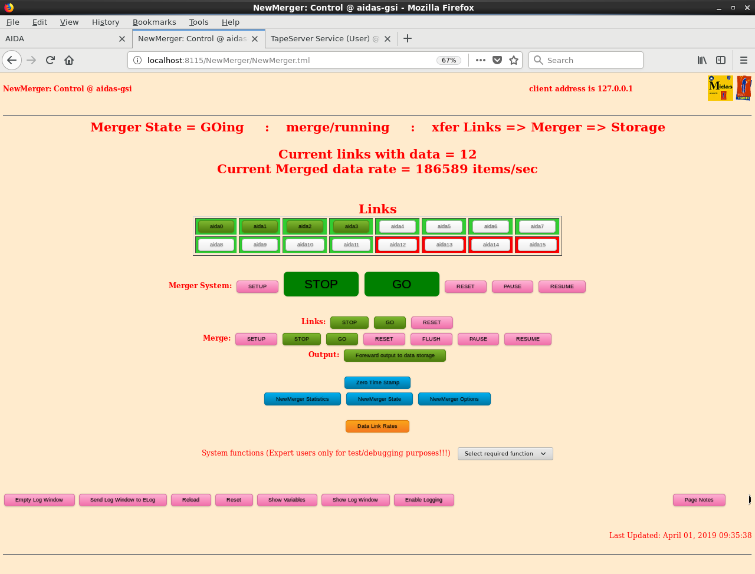Show site information icon
The image size is (755, 574).
click(137, 60)
